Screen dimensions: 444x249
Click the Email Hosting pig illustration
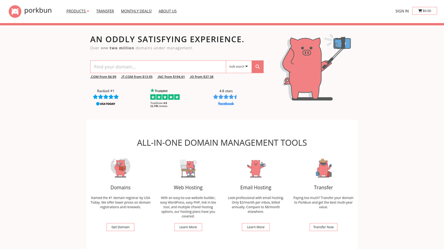pyautogui.click(x=256, y=168)
